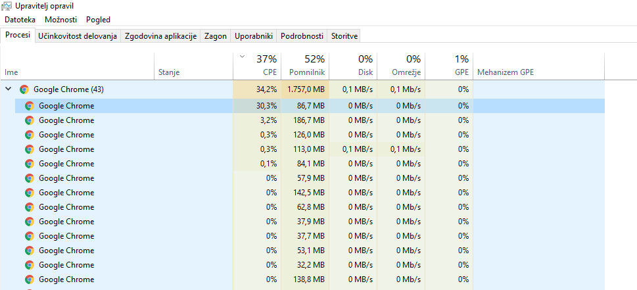Viewport: 637px width, 290px height.
Task: Click 0,1 Mb/s network cell in 113,0 MB row
Action: coord(401,149)
